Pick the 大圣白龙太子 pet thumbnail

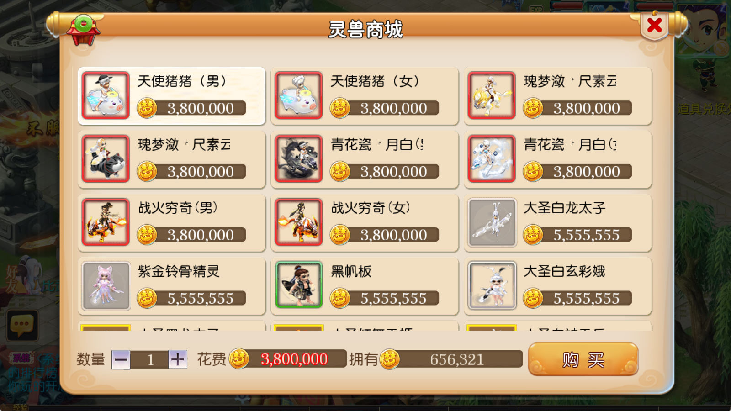(x=492, y=222)
